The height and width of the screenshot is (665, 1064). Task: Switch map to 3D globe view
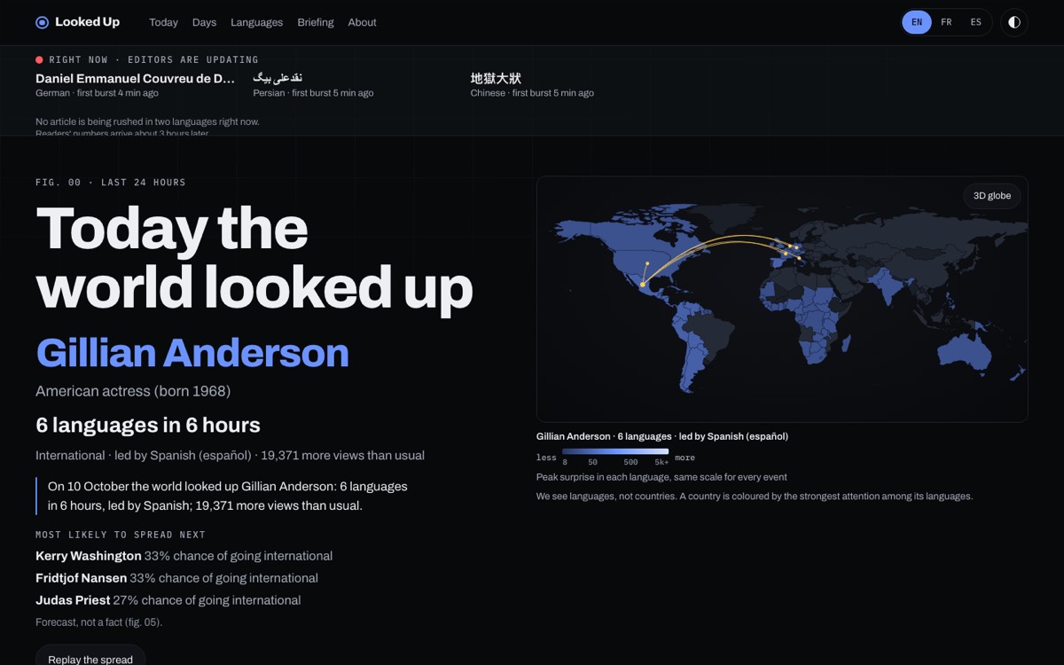pyautogui.click(x=992, y=196)
